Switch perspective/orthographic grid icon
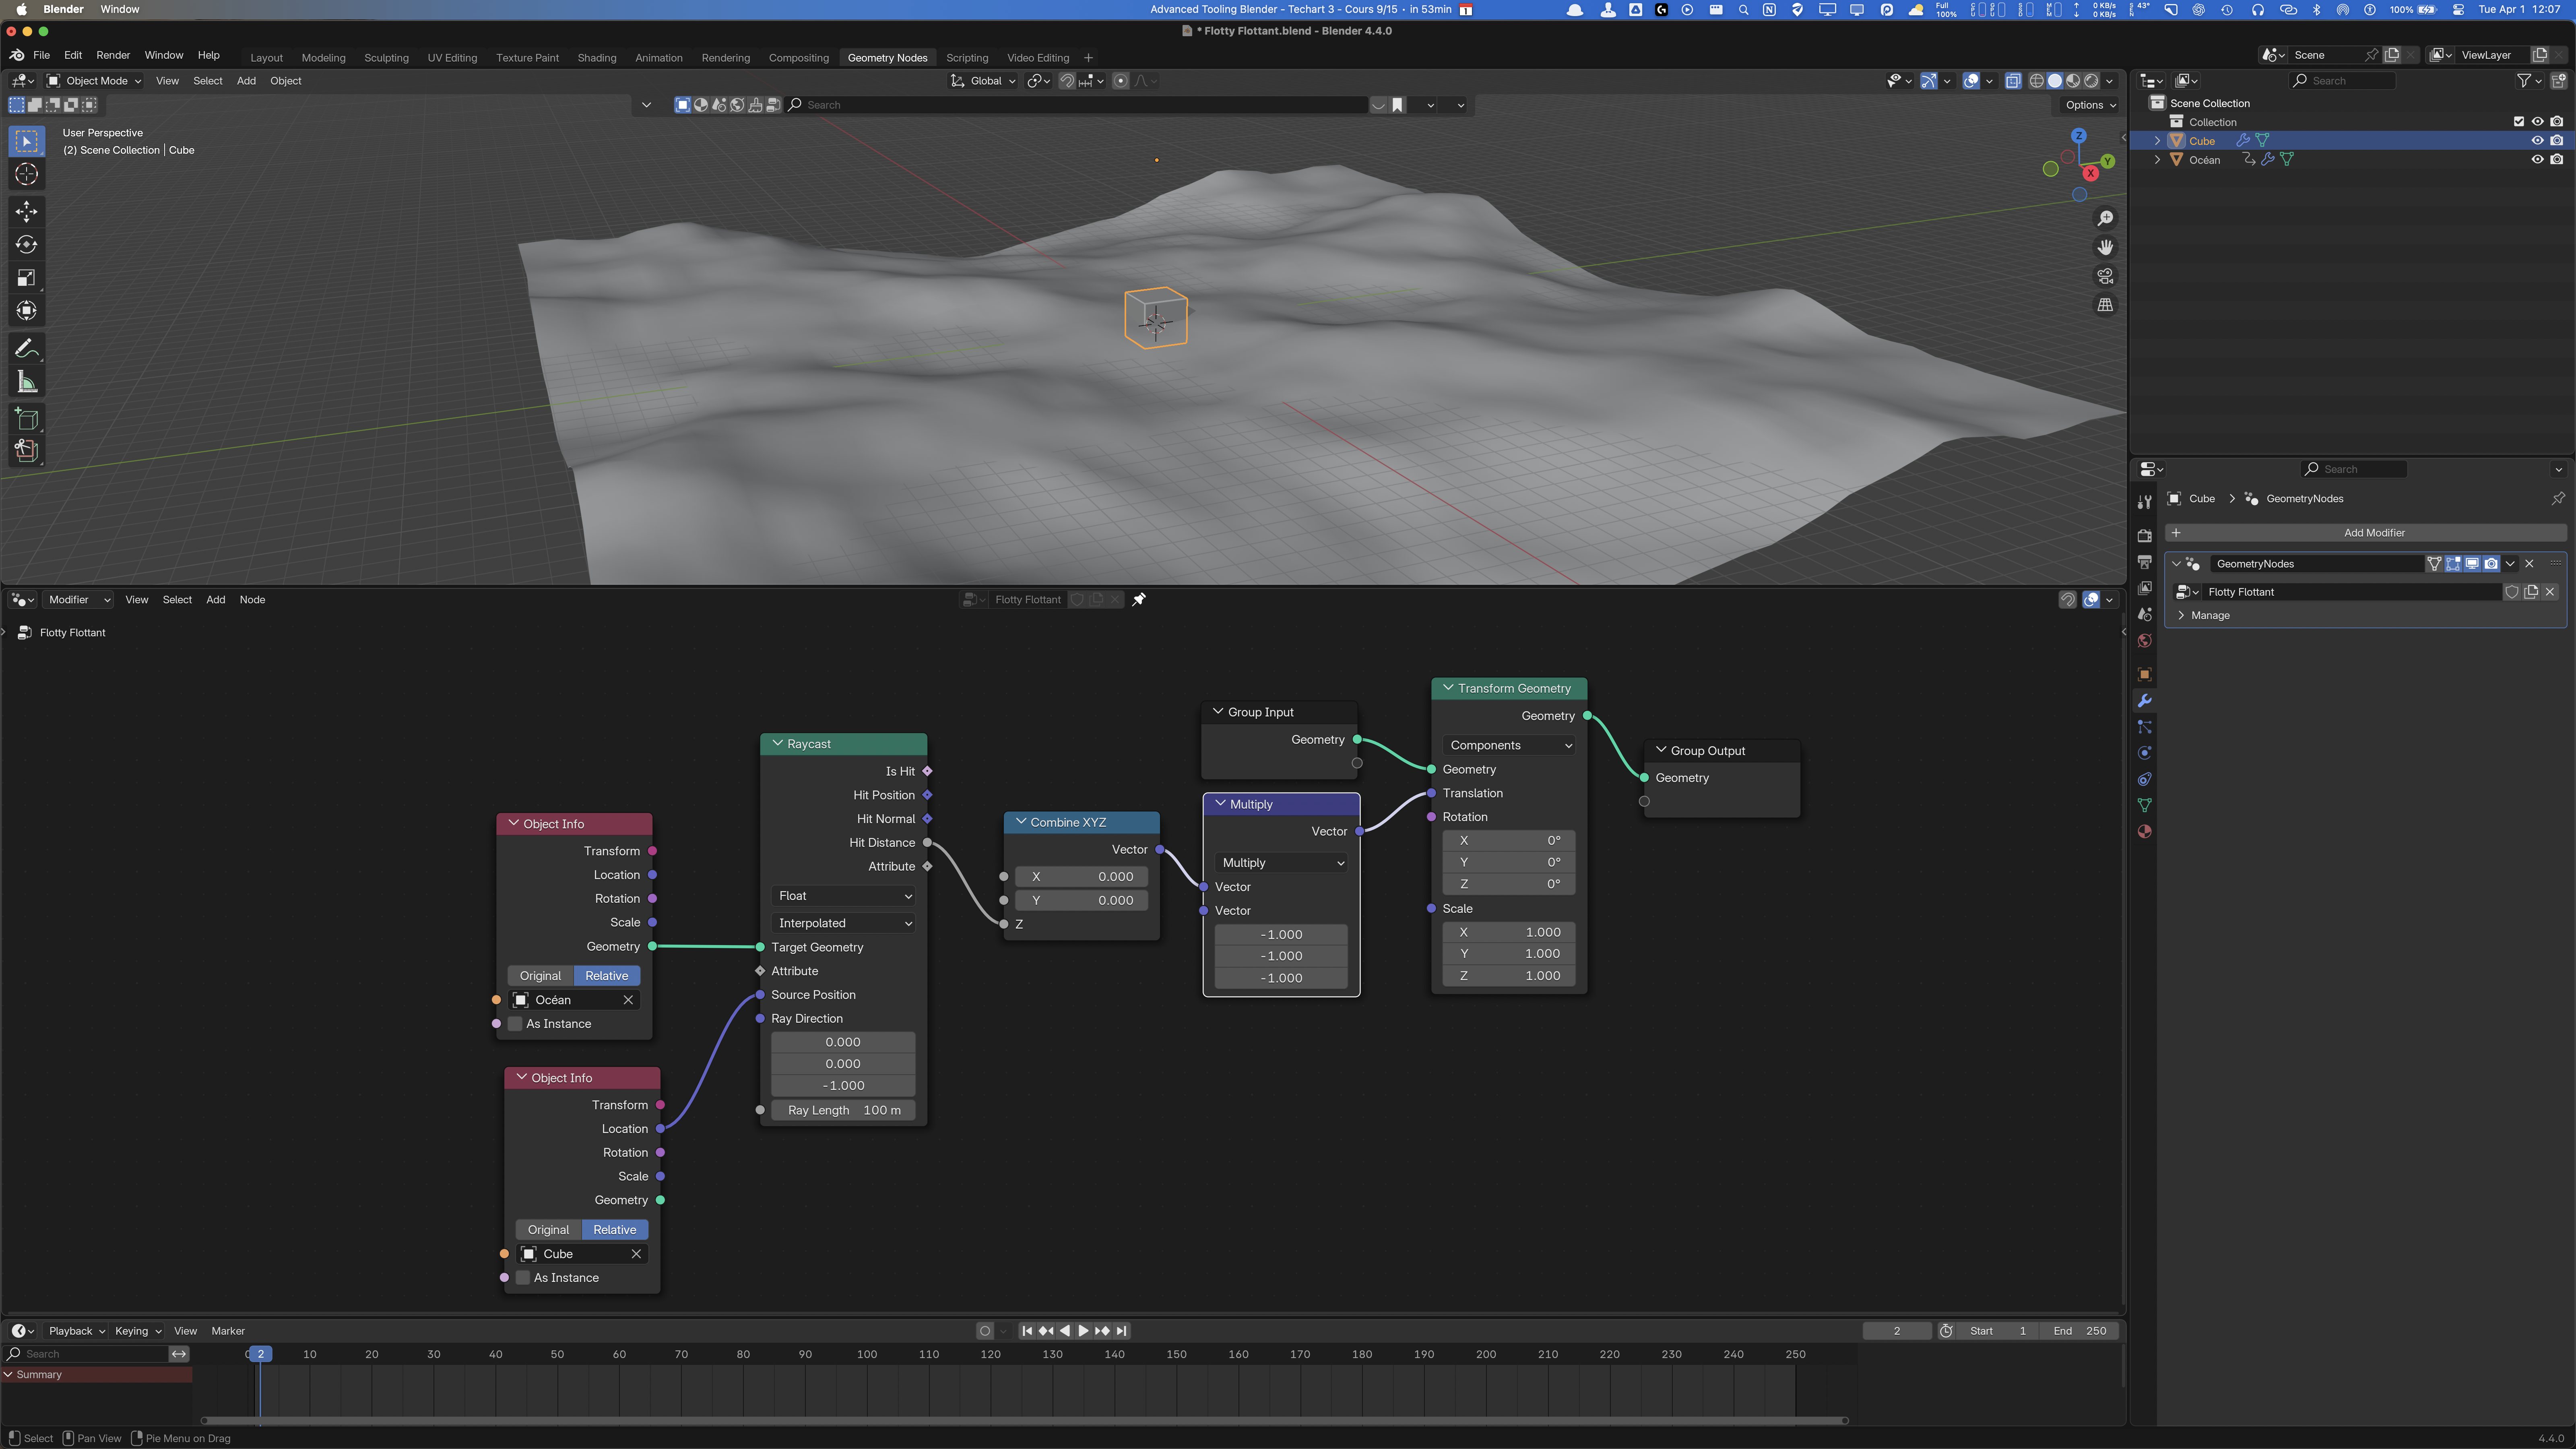 coord(2105,305)
